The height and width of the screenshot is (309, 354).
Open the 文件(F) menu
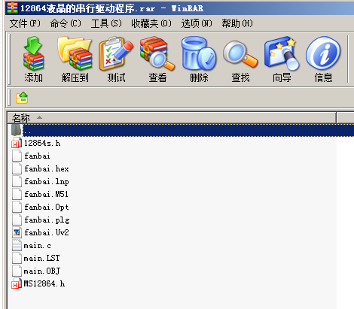25,23
